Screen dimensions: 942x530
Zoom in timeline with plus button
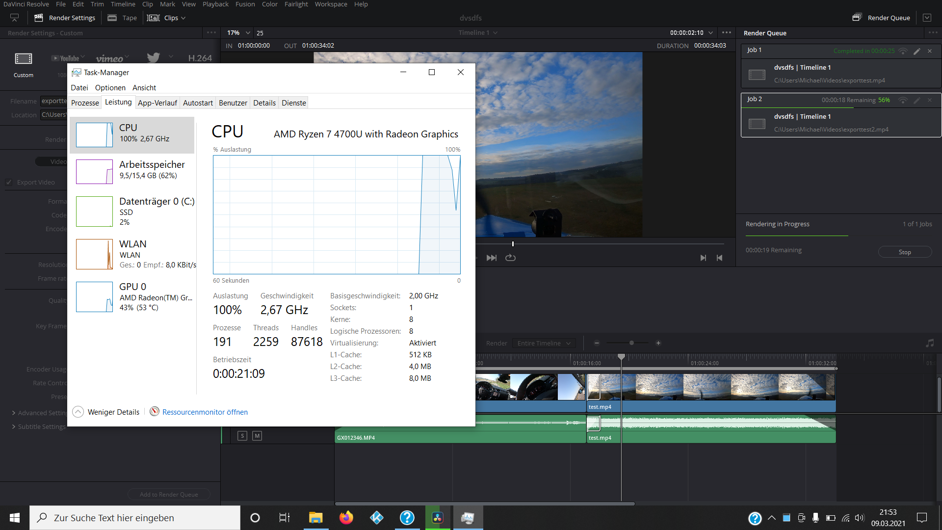(658, 343)
